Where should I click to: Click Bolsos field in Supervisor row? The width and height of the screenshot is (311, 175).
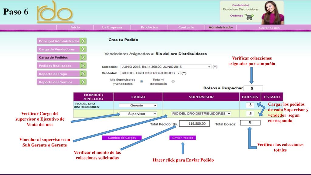click(x=250, y=114)
